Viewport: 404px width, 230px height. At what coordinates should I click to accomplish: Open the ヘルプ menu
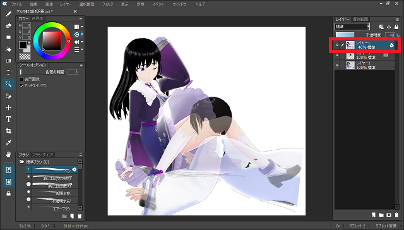200,4
